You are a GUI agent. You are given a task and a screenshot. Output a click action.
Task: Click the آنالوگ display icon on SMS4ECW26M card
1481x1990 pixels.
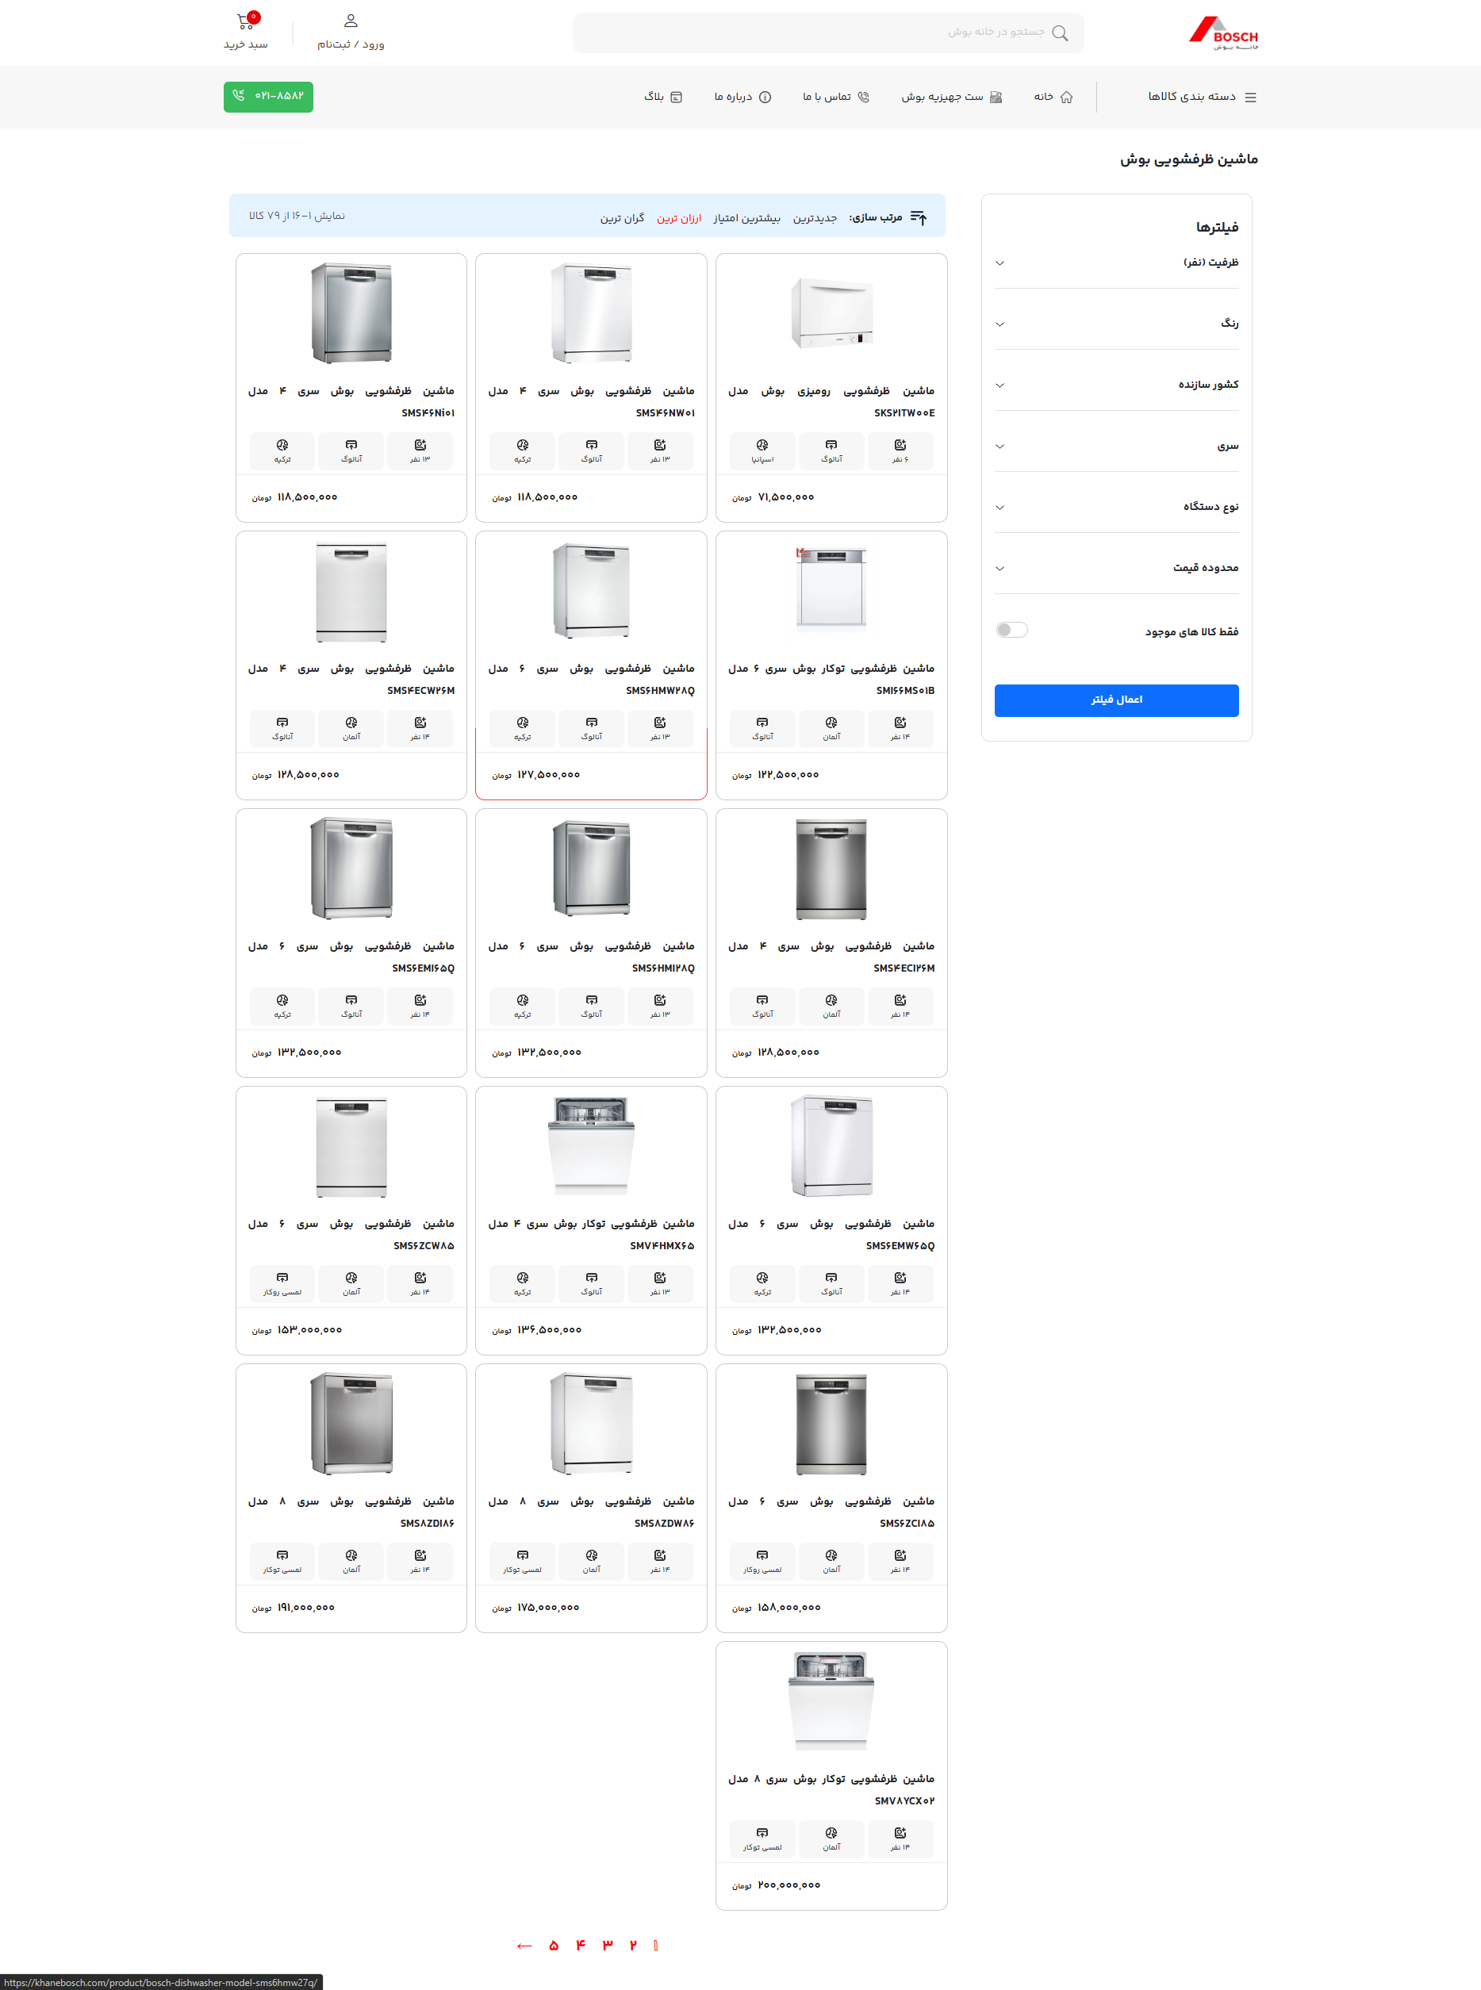[282, 723]
